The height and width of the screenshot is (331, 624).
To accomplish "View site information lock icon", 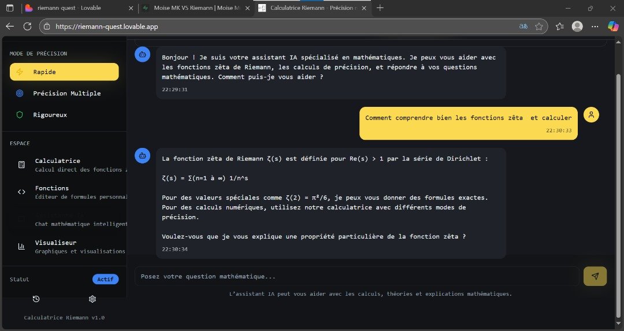I will (x=47, y=26).
